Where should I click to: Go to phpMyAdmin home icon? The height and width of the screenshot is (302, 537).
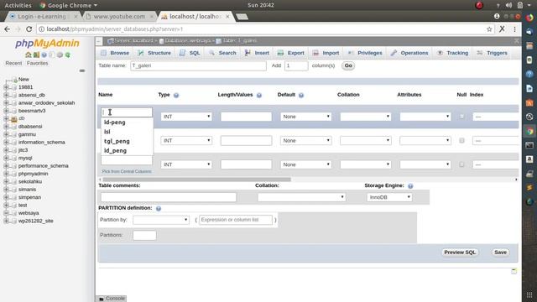pyautogui.click(x=28, y=55)
